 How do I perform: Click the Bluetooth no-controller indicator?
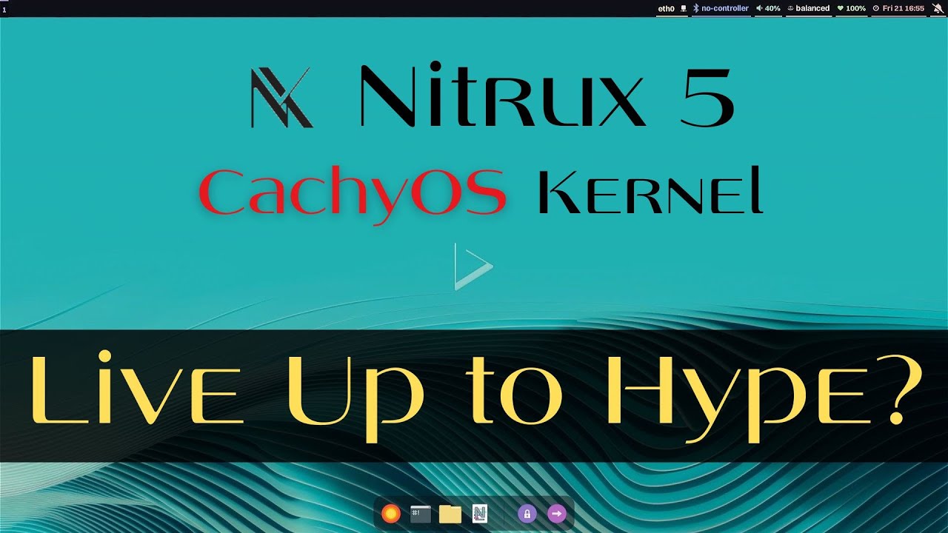click(x=721, y=8)
